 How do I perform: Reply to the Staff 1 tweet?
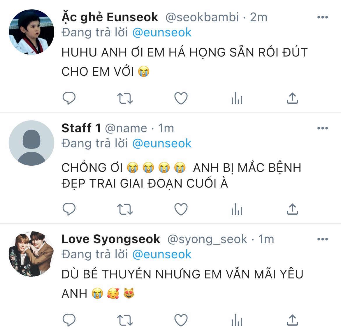point(69,209)
